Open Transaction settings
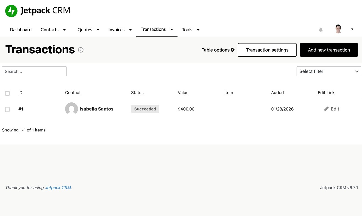 267,50
